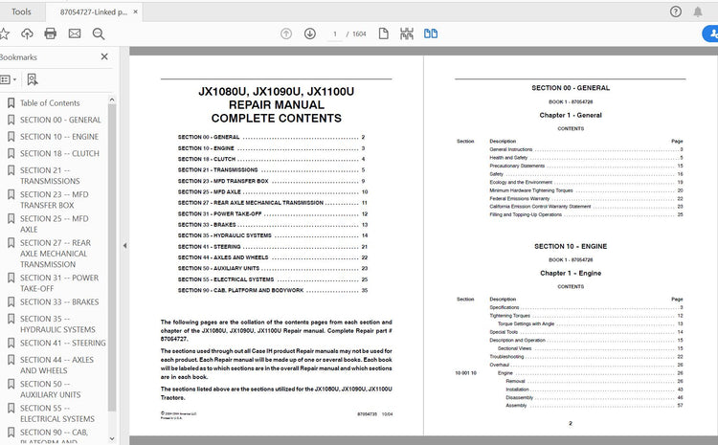Click bookmark ribbon icon beside Table of Contents
Image resolution: width=718 pixels, height=445 pixels.
[x=11, y=103]
